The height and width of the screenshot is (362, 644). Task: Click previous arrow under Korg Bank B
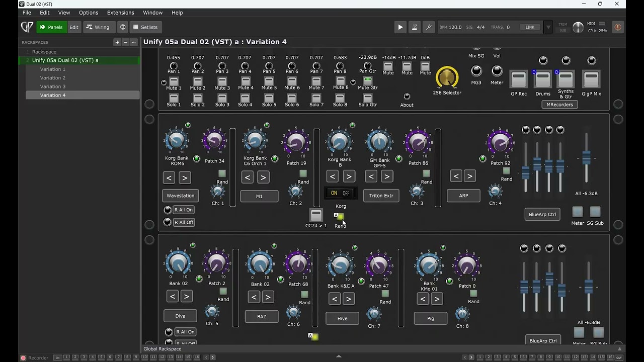(333, 176)
